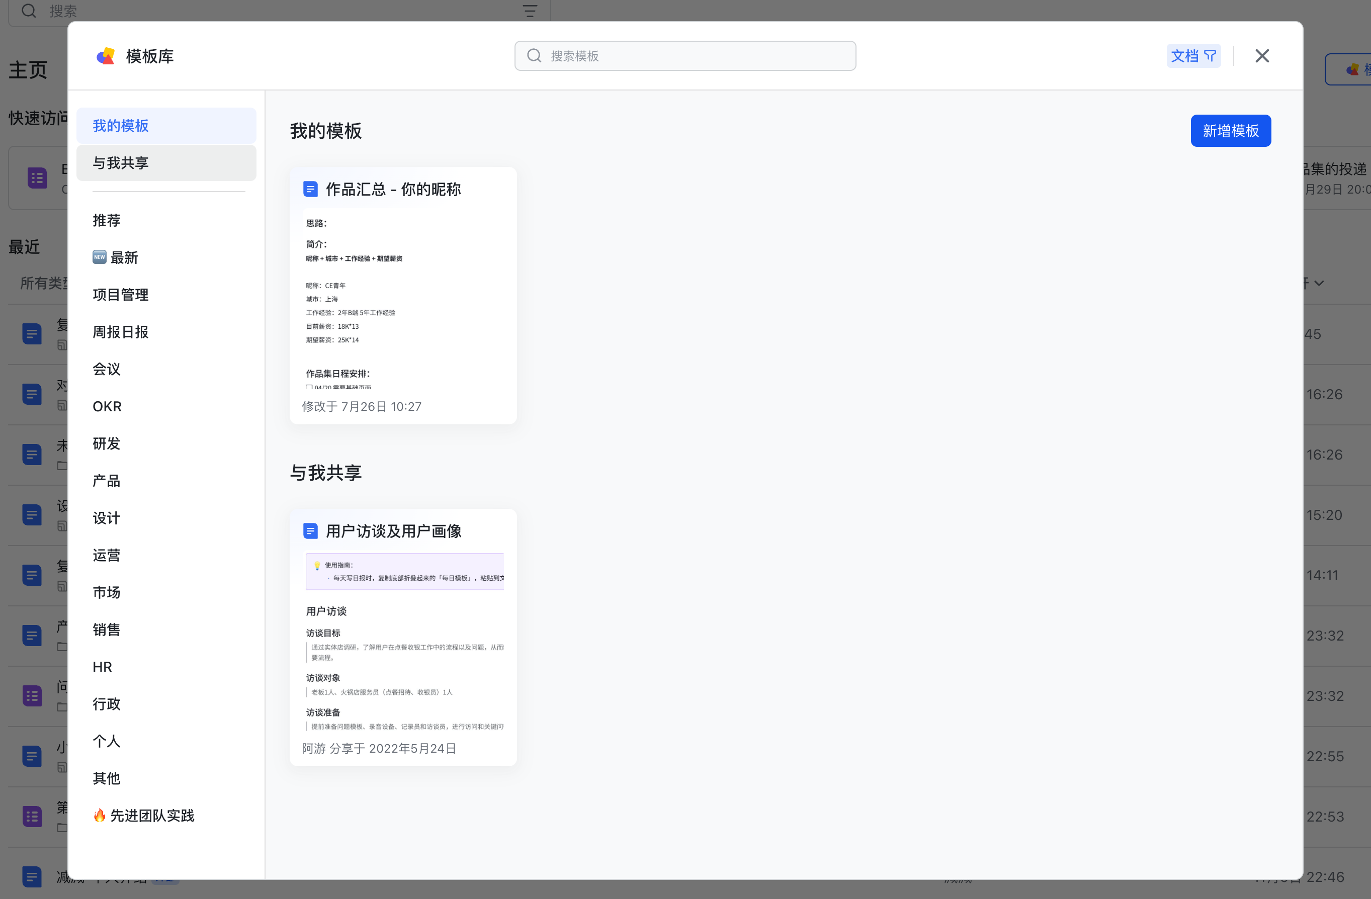Open the OKR category
This screenshot has height=899, width=1371.
pyautogui.click(x=166, y=407)
